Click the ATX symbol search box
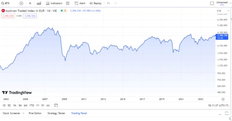Viewport: 232px width, 121px height. point(8,3)
